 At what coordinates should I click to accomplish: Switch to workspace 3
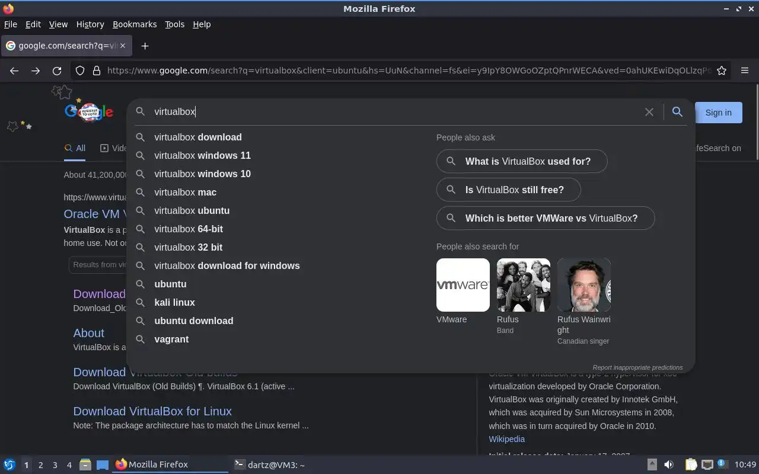(55, 465)
